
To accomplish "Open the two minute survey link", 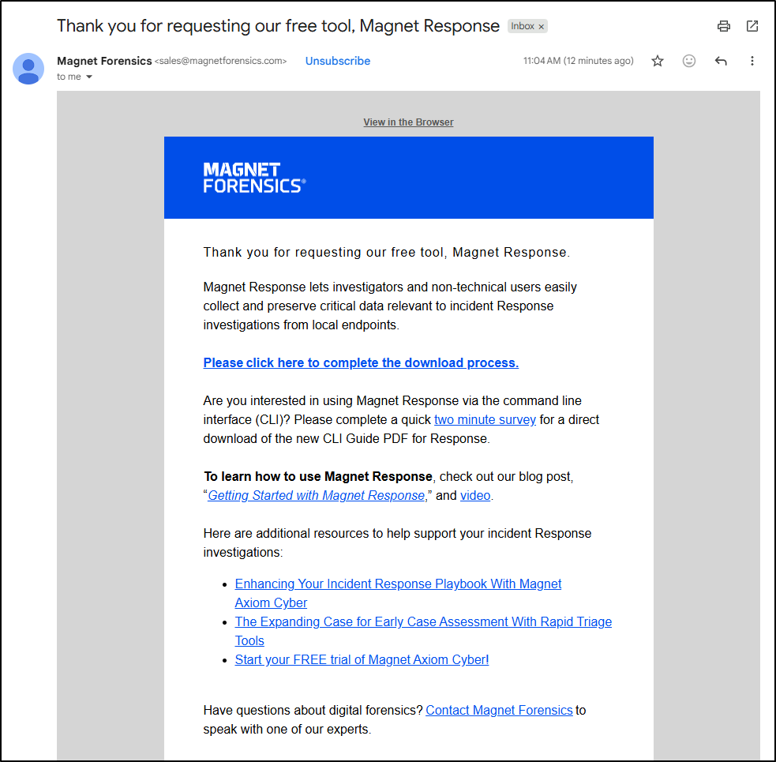I will pos(485,420).
